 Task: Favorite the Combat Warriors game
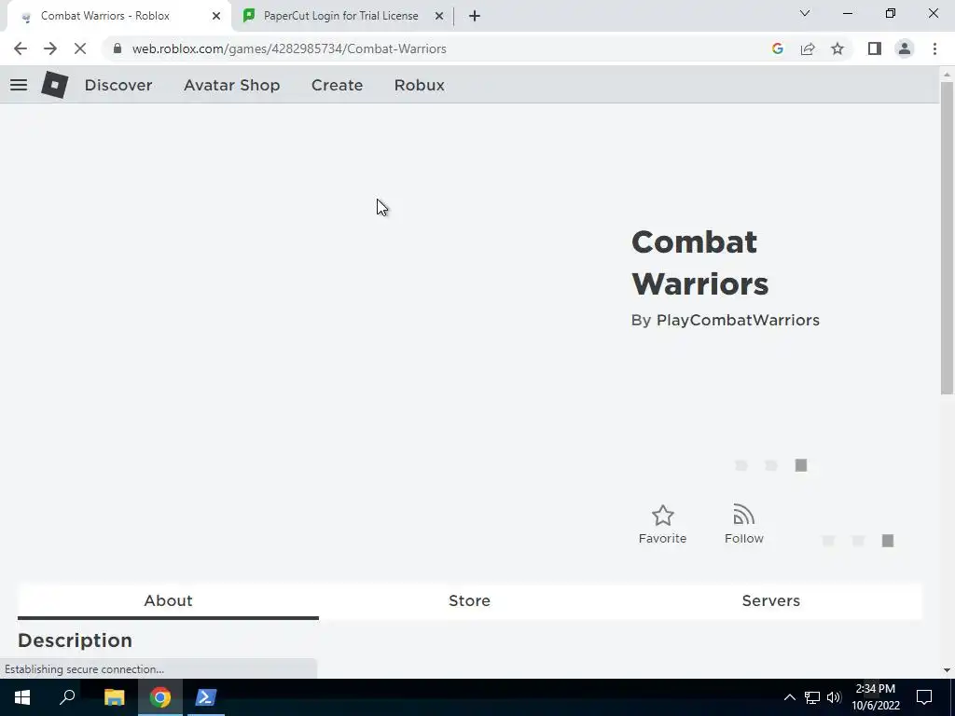663,525
